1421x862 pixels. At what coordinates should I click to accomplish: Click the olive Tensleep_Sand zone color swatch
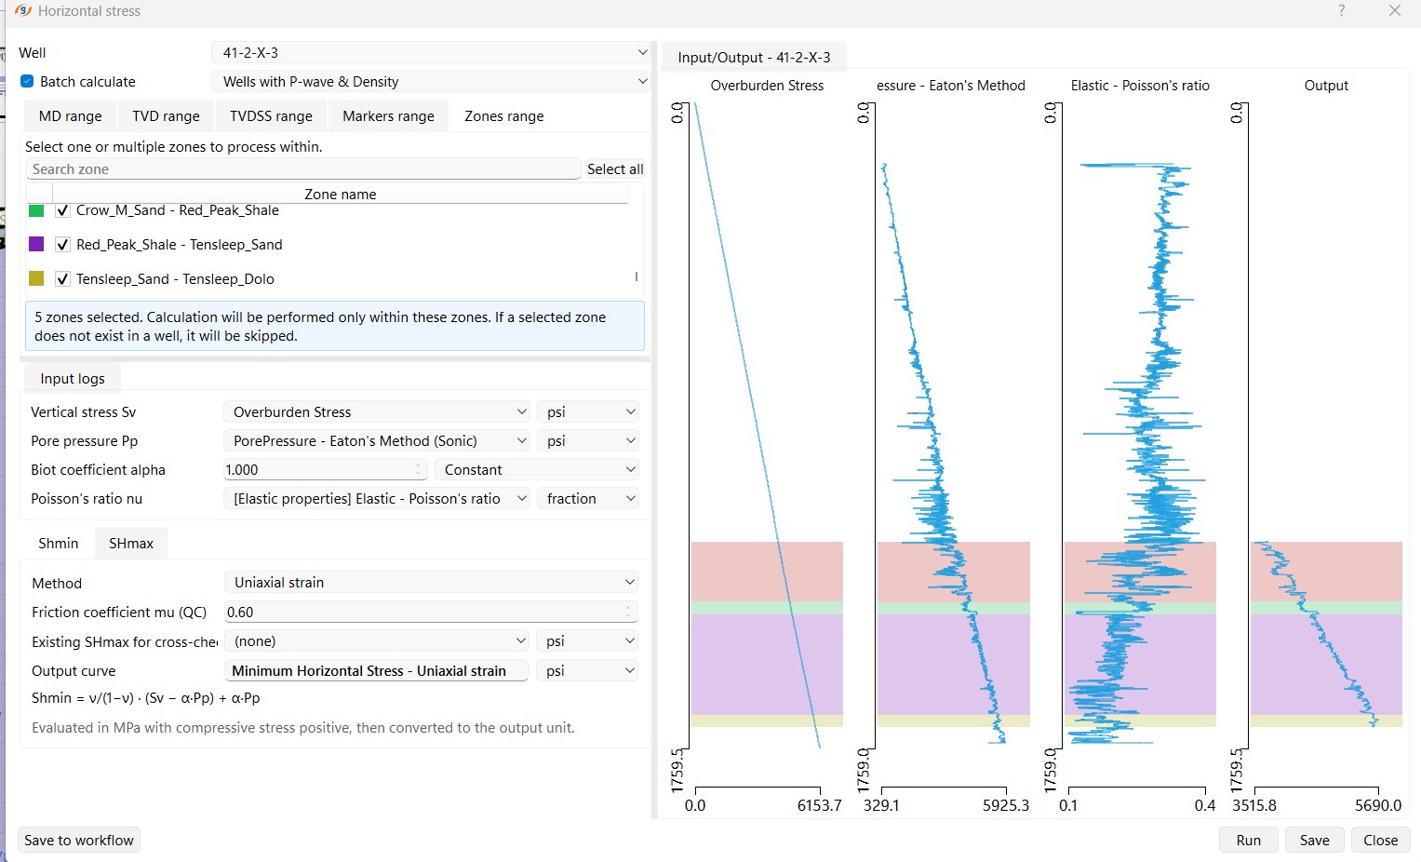(x=36, y=278)
